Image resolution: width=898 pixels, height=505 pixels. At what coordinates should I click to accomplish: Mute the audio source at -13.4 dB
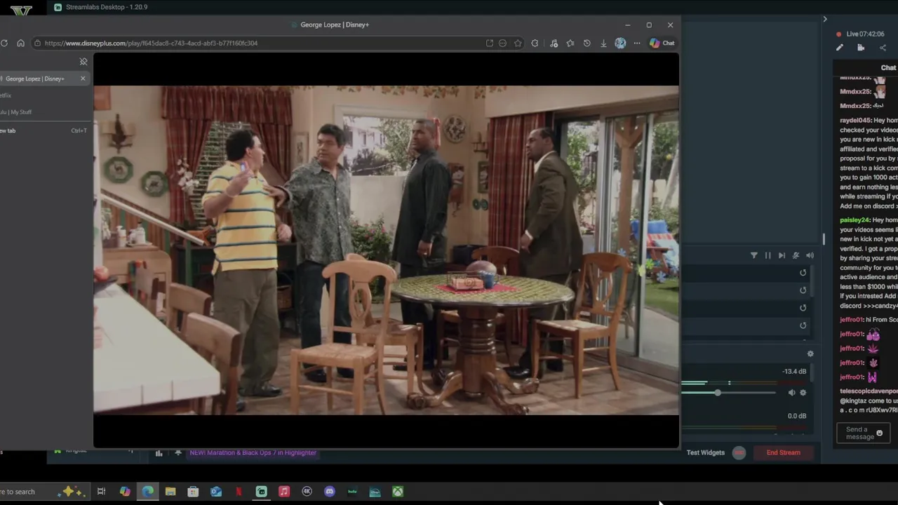tap(791, 393)
